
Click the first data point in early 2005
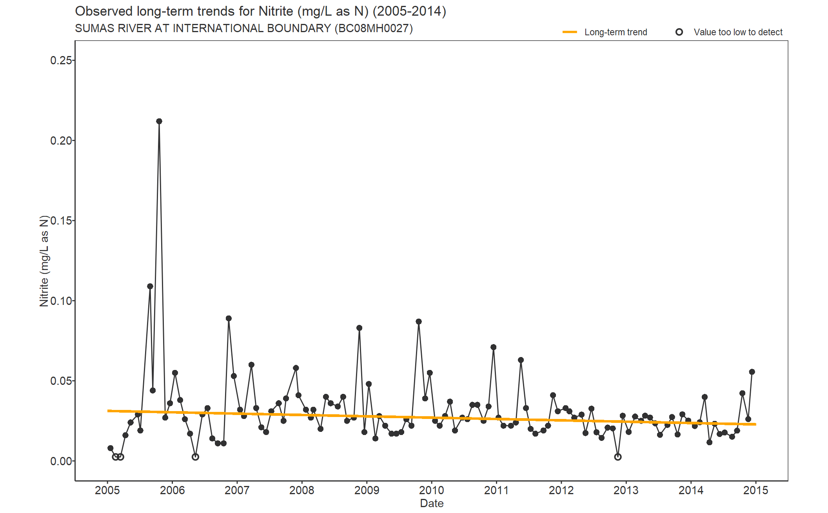pos(111,448)
